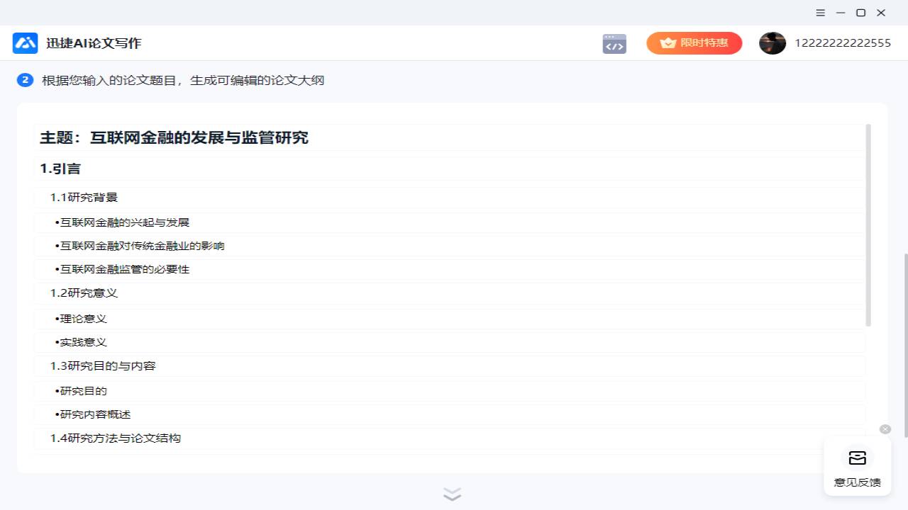Expand the 1.1研究背景 subsection
The image size is (908, 510).
tap(84, 197)
